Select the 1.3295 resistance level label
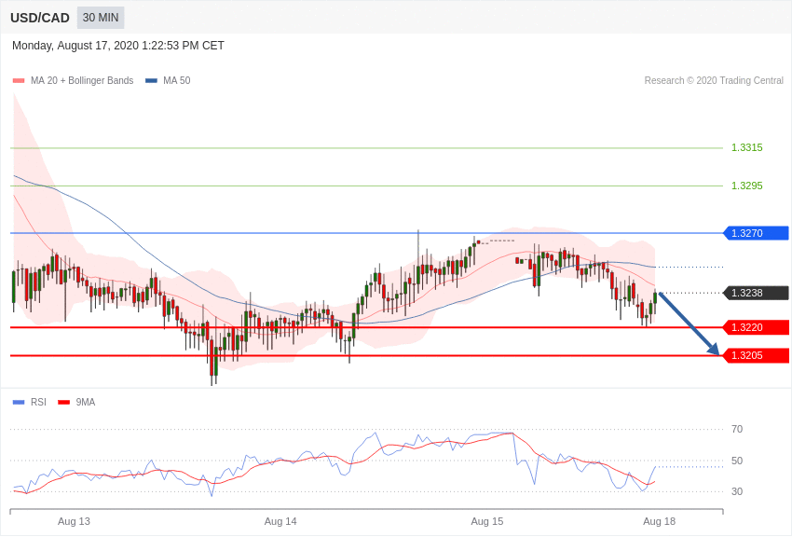This screenshot has width=792, height=537. coord(747,186)
